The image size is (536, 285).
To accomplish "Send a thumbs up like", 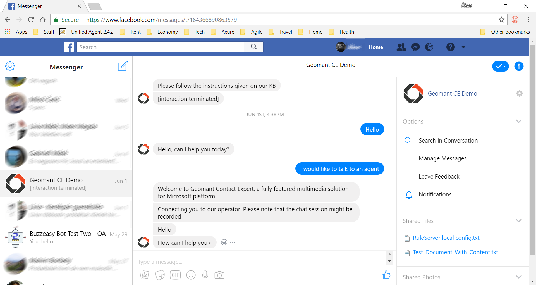I will tap(386, 275).
